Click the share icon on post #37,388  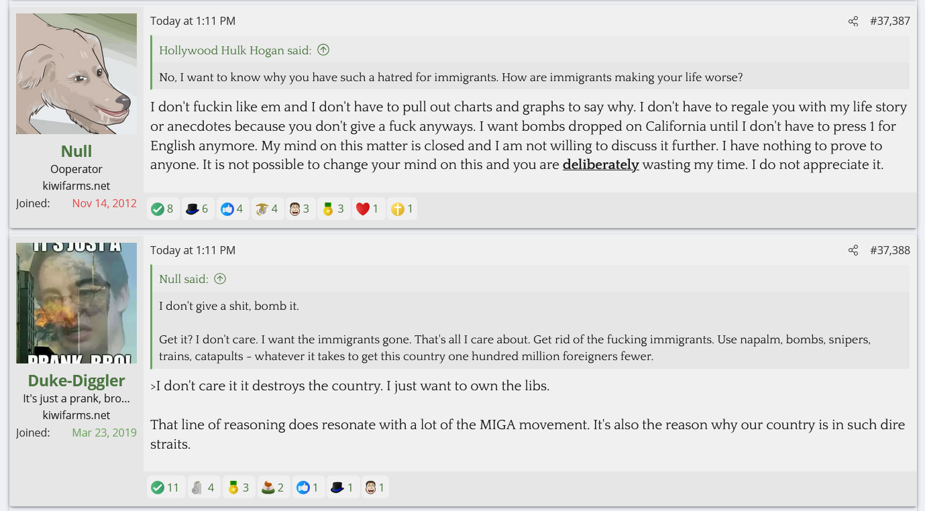coord(853,251)
